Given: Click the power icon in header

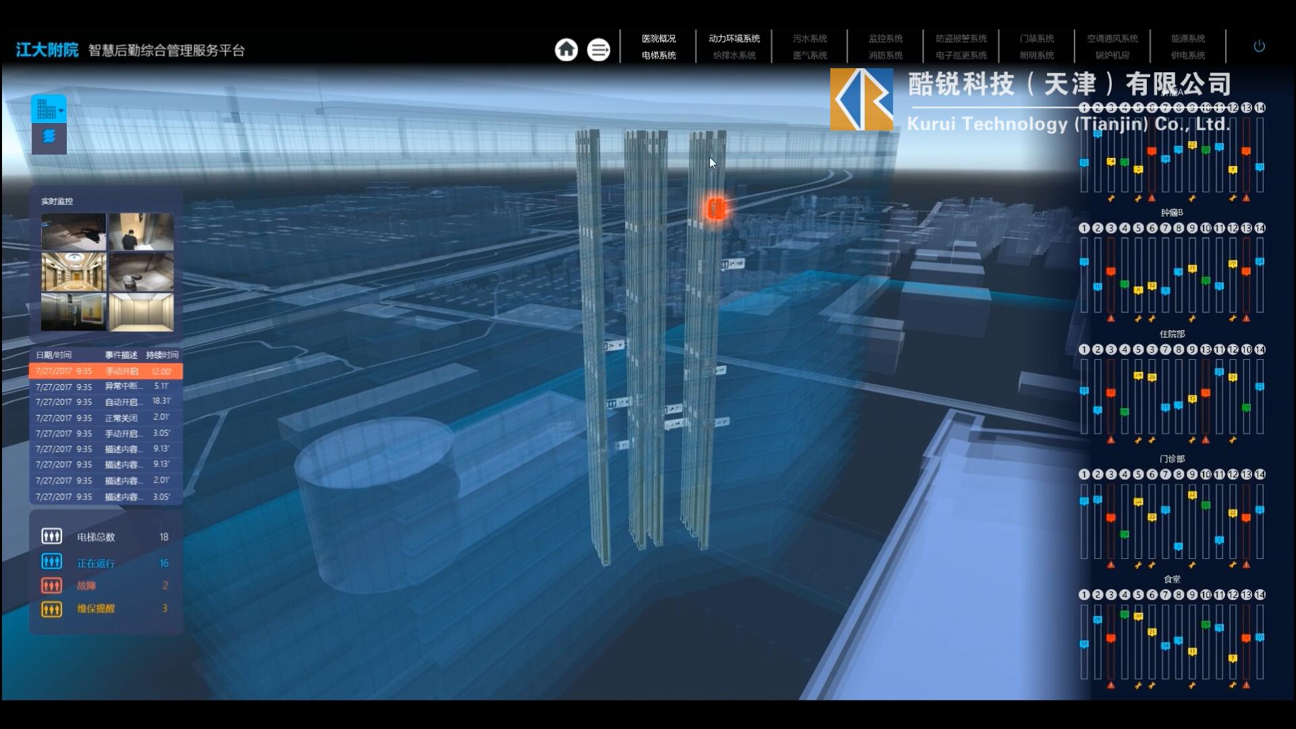Looking at the screenshot, I should point(1259,47).
